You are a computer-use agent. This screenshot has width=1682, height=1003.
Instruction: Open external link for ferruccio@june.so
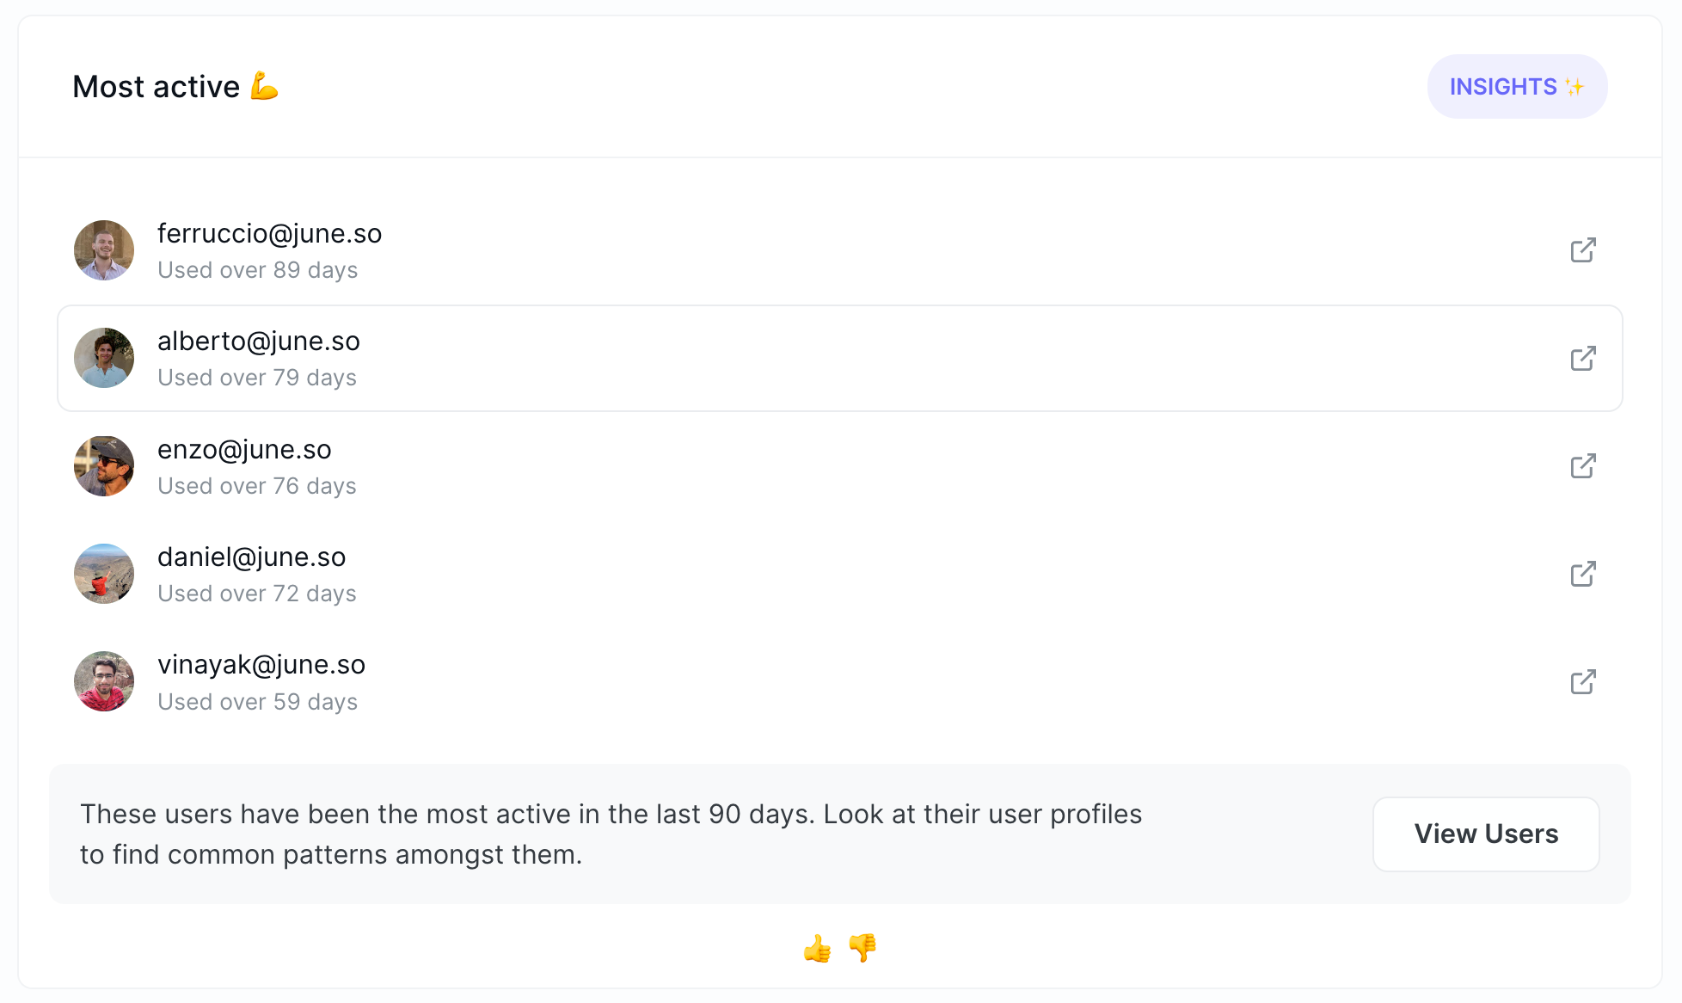[1582, 250]
